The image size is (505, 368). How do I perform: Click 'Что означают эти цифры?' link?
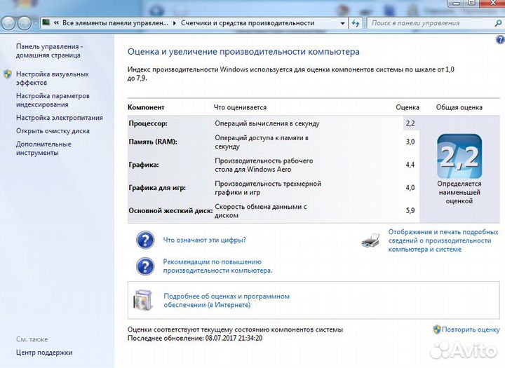coord(205,240)
